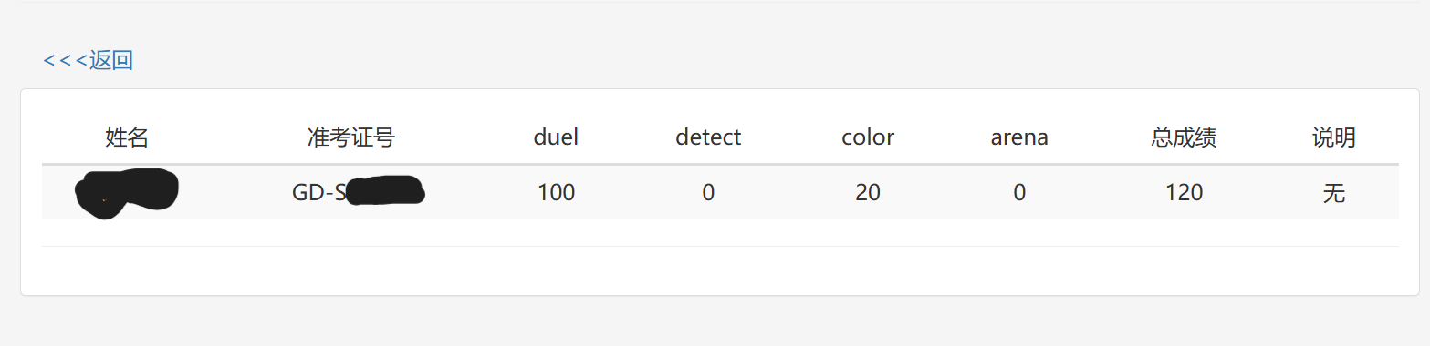
Task: Click the arrows in the 返回 link
Action: tap(65, 61)
